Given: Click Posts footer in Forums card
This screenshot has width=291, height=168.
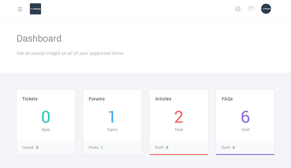Looking at the screenshot, I should pos(96,148).
